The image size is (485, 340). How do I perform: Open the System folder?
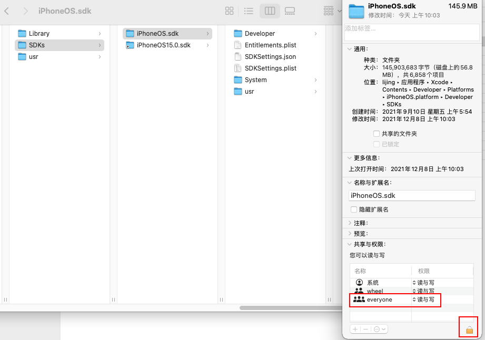(275, 80)
